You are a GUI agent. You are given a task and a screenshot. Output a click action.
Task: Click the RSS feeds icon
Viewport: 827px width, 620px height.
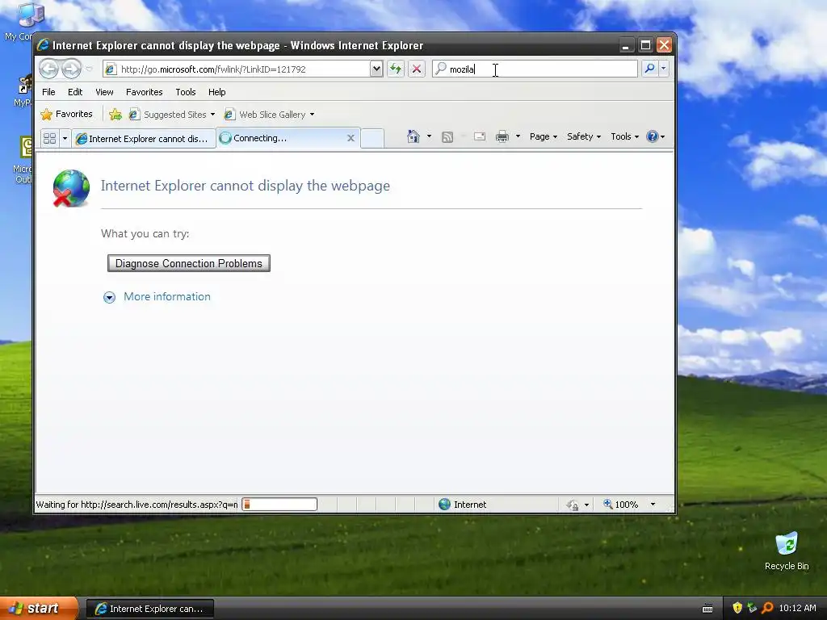447,137
